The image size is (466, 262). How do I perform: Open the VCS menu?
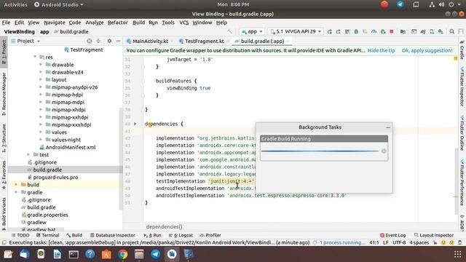coord(184,23)
